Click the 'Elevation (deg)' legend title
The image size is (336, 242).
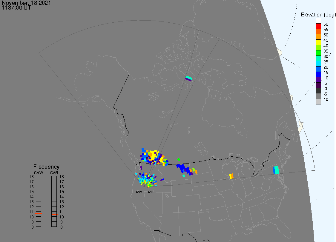click(318, 15)
